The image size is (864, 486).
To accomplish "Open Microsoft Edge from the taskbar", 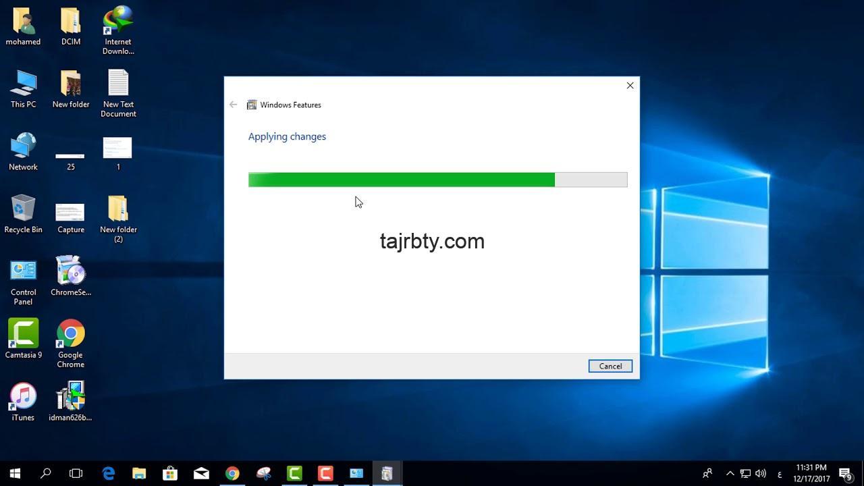I will pyautogui.click(x=108, y=473).
